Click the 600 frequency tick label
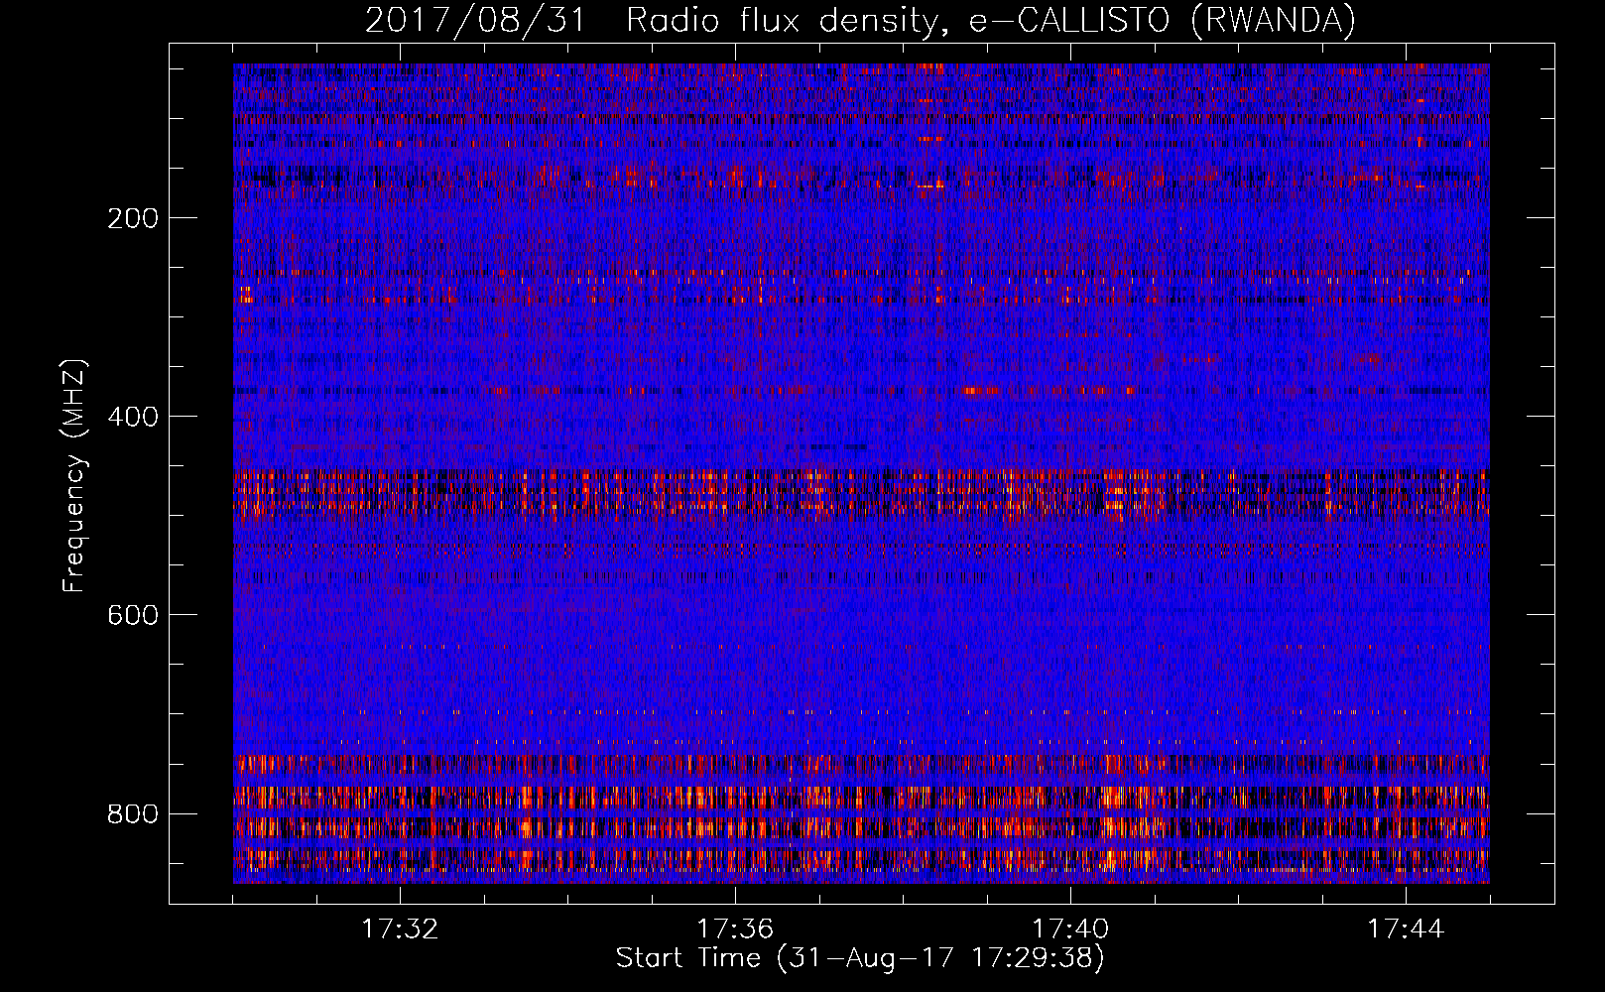 tap(133, 615)
